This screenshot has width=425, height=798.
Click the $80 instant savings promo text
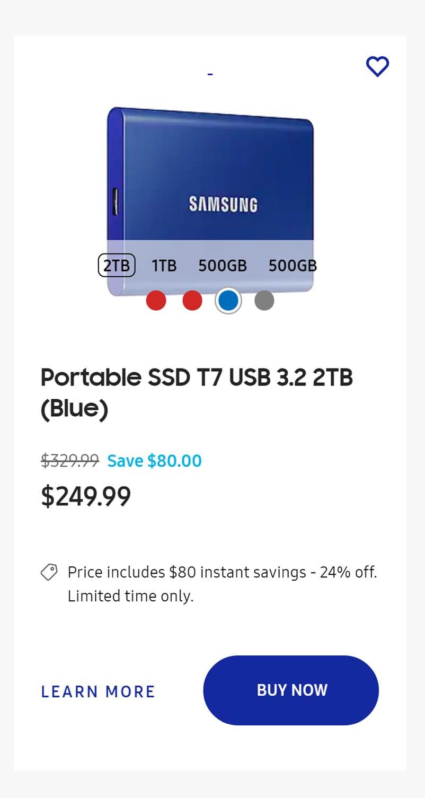pos(222,572)
